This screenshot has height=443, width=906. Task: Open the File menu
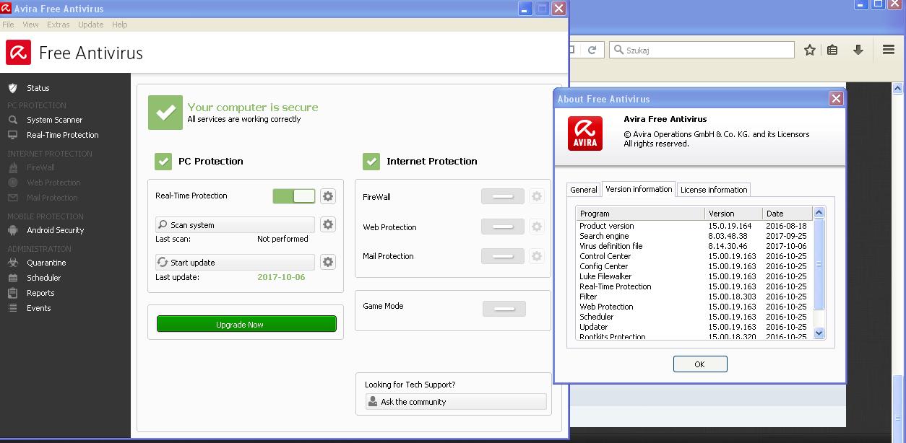[x=8, y=25]
